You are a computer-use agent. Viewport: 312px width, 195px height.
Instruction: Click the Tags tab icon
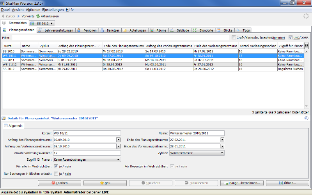tap(238, 30)
